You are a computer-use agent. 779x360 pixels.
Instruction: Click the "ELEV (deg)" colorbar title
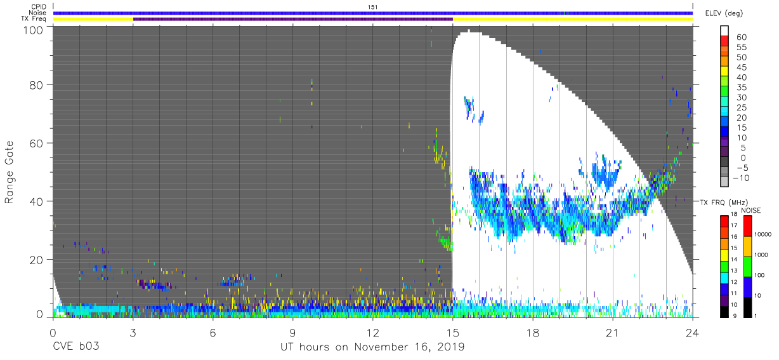pyautogui.click(x=724, y=13)
